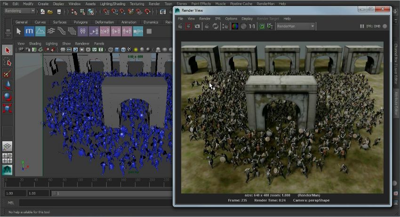This screenshot has width=400, height=217.
Task: Select the Paint selection brush tool
Action: coord(8,74)
